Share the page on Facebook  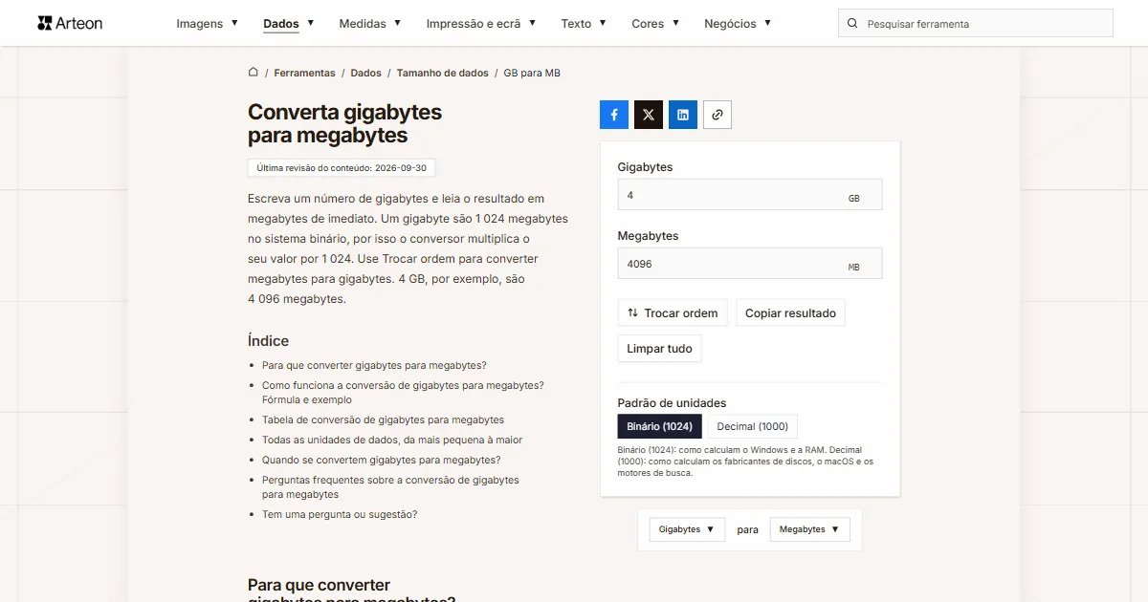click(614, 115)
